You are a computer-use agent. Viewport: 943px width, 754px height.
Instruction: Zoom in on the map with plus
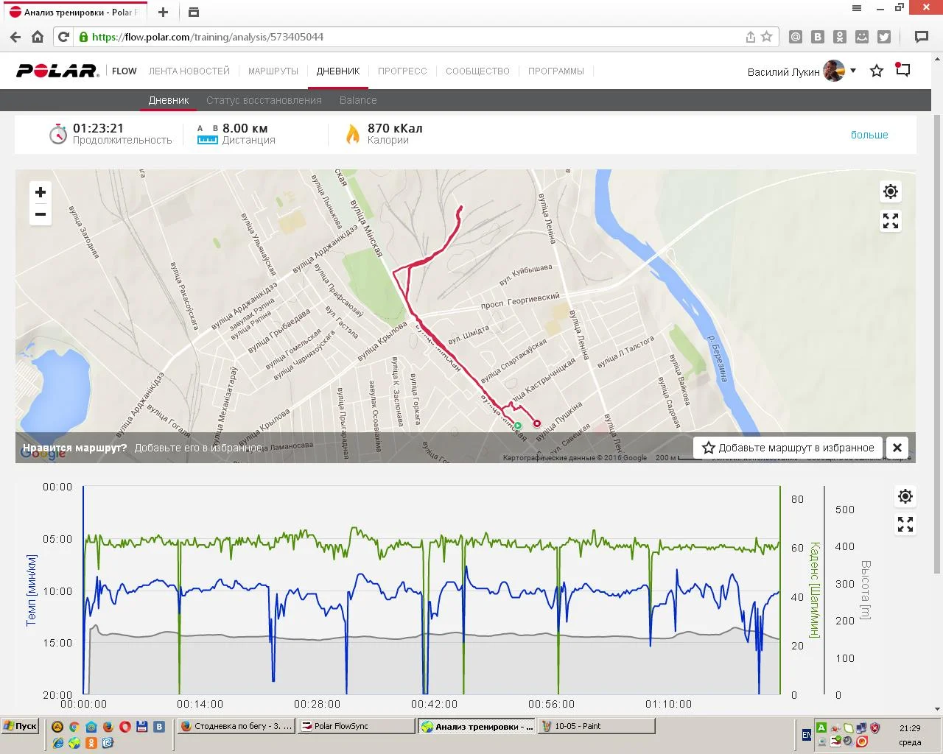click(x=41, y=192)
